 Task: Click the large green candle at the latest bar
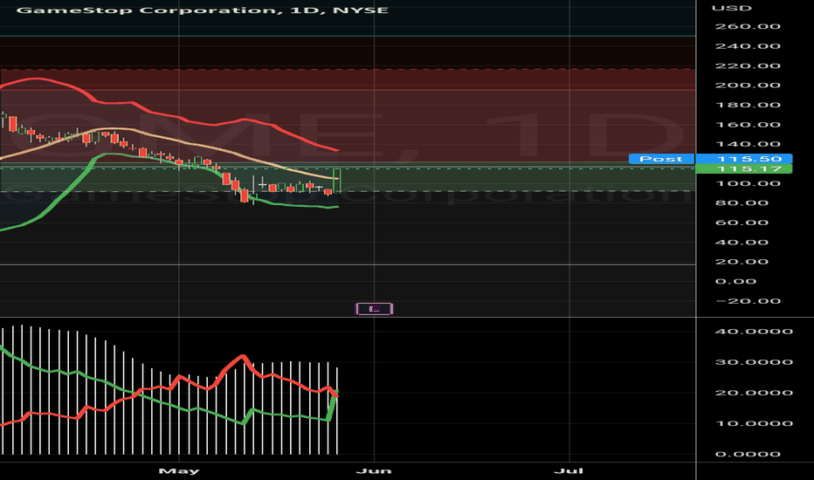tap(336, 181)
